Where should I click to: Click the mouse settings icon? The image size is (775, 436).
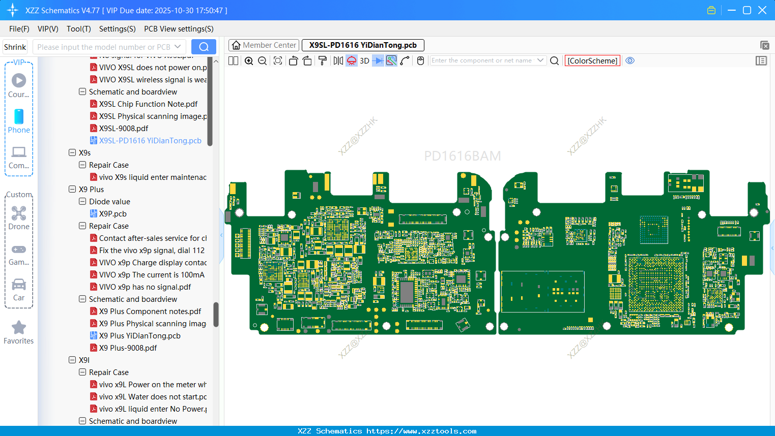(420, 61)
